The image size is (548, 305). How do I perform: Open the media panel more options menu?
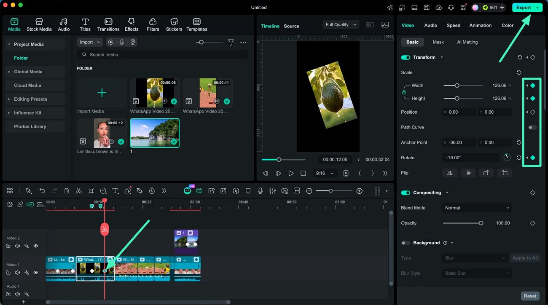click(x=243, y=42)
